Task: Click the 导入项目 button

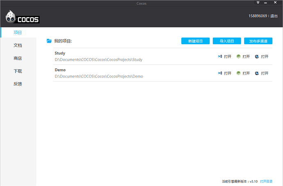Action: pyautogui.click(x=227, y=41)
